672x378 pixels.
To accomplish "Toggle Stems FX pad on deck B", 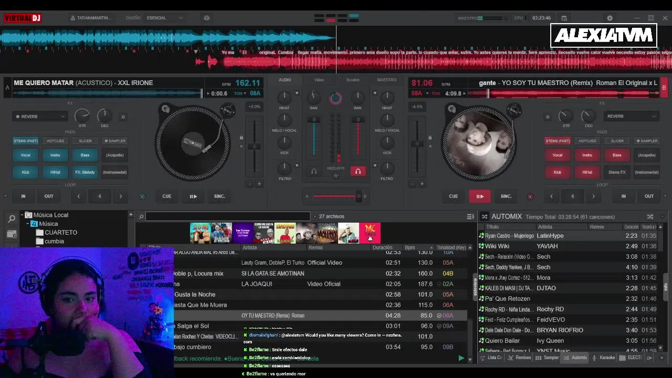I will [x=617, y=172].
